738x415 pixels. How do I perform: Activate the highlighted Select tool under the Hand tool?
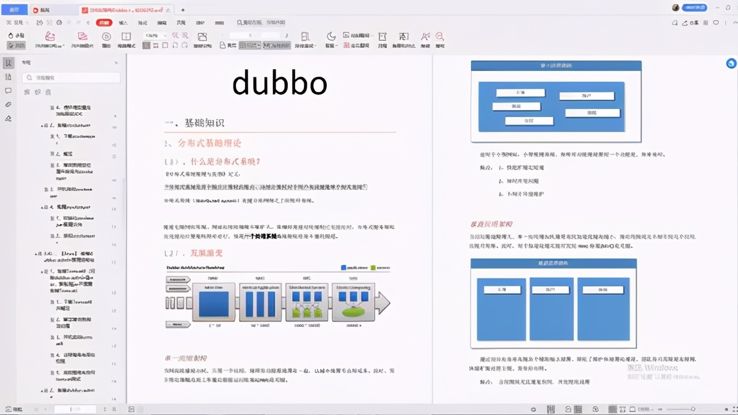point(17,46)
